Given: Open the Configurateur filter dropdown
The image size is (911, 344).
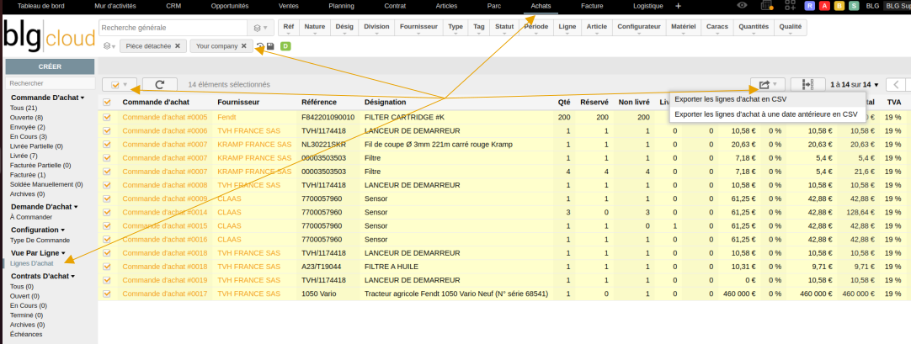Looking at the screenshot, I should 638,29.
